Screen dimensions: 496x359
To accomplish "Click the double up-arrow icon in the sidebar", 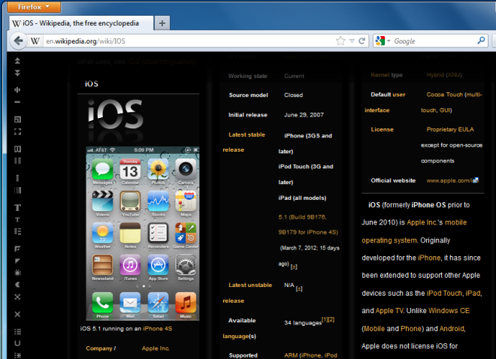I will pyautogui.click(x=17, y=61).
